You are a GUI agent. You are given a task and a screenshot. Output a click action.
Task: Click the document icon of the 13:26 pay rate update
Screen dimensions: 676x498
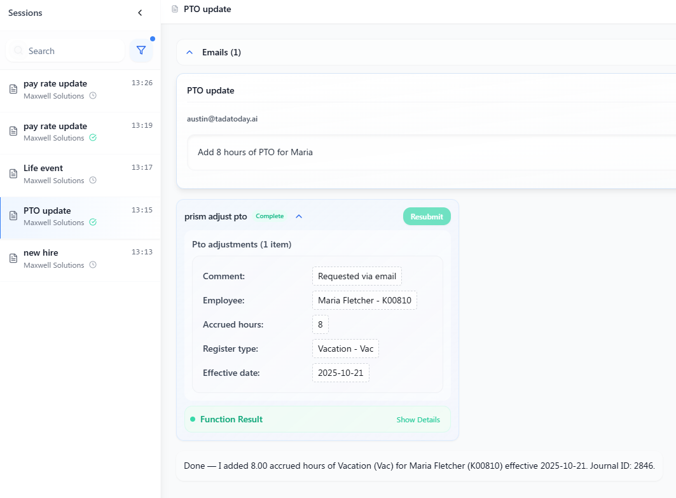click(x=13, y=89)
